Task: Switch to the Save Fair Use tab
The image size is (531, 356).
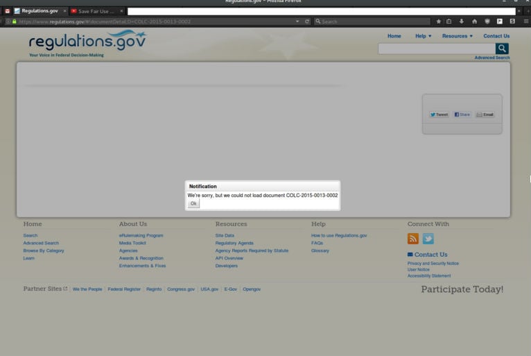Action: [96, 11]
